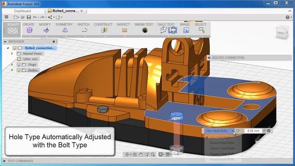This screenshot has width=295, height=166.
Task: Open the hamburger data panel menu
Action: 6,17
